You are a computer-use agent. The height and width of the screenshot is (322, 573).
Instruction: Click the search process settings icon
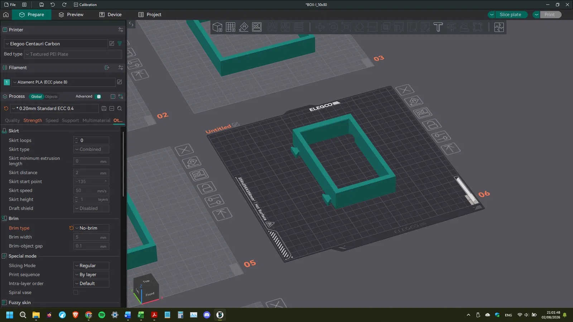120,108
